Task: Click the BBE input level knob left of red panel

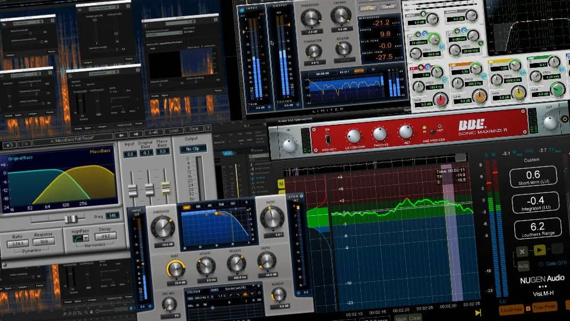Action: (x=289, y=146)
